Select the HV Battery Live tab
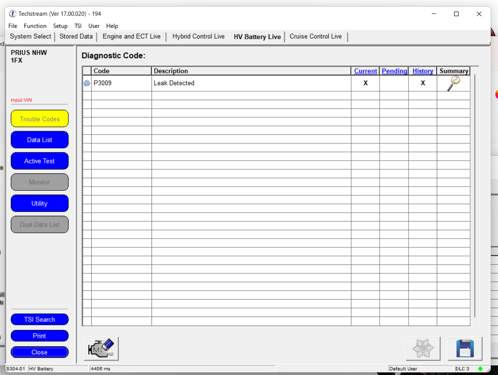 point(257,37)
